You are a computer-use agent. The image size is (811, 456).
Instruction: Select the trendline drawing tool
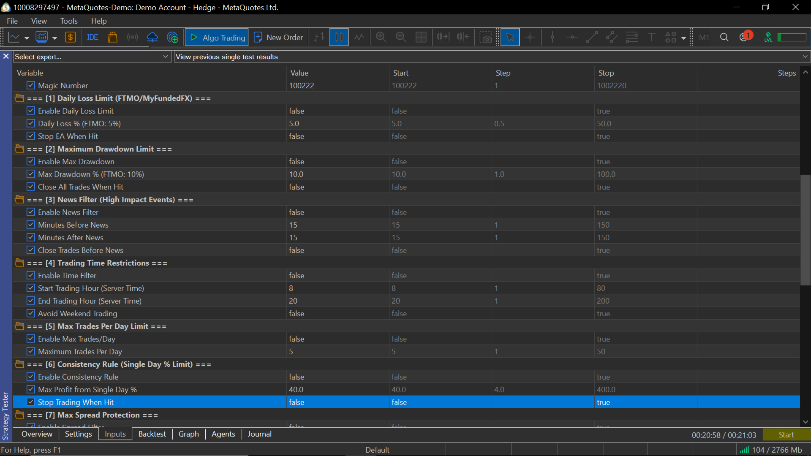click(x=592, y=38)
